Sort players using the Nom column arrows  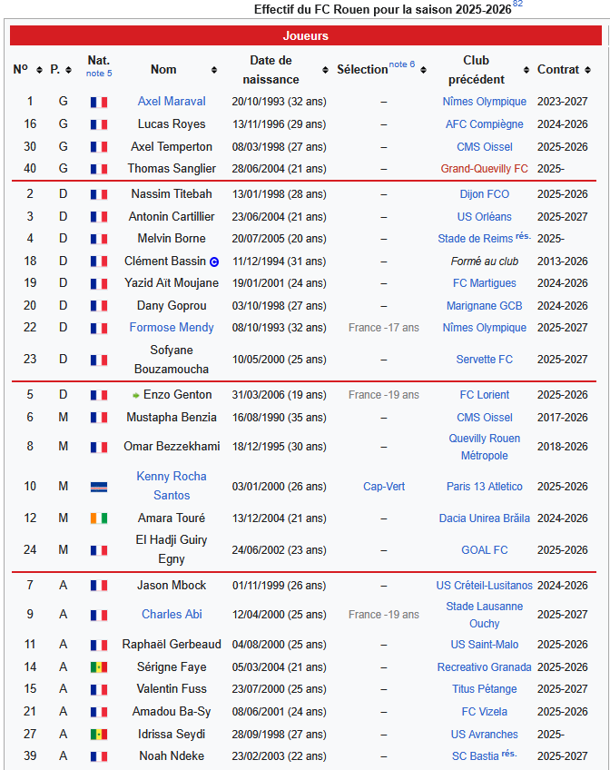click(214, 70)
